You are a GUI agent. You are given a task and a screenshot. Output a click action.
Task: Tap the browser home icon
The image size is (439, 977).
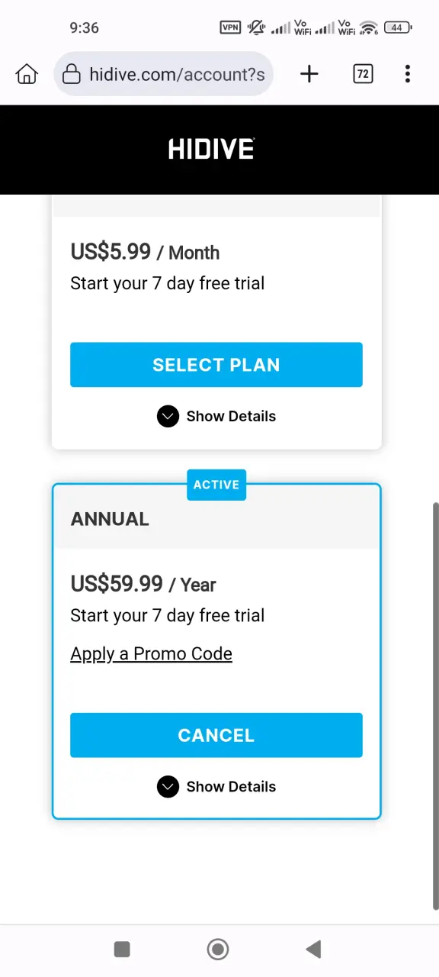[x=27, y=74]
